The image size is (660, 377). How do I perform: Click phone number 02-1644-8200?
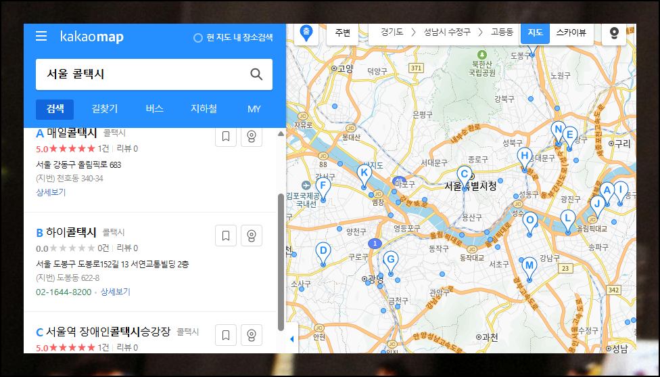(64, 292)
